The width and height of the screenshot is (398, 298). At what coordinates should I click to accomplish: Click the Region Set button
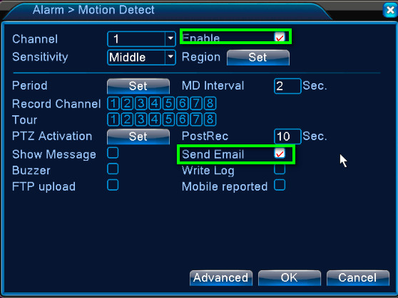click(x=258, y=58)
